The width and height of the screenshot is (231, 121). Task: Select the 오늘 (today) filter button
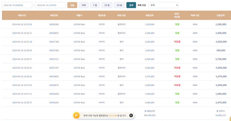pos(72,5)
